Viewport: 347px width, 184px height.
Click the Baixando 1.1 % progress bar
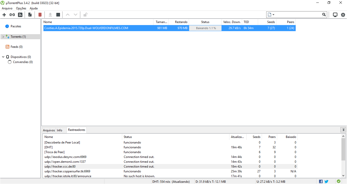pyautogui.click(x=205, y=28)
